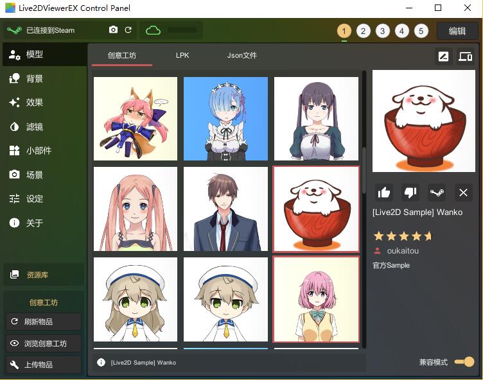Click the refresh icon beside Steam status
This screenshot has height=380, width=483.
128,30
